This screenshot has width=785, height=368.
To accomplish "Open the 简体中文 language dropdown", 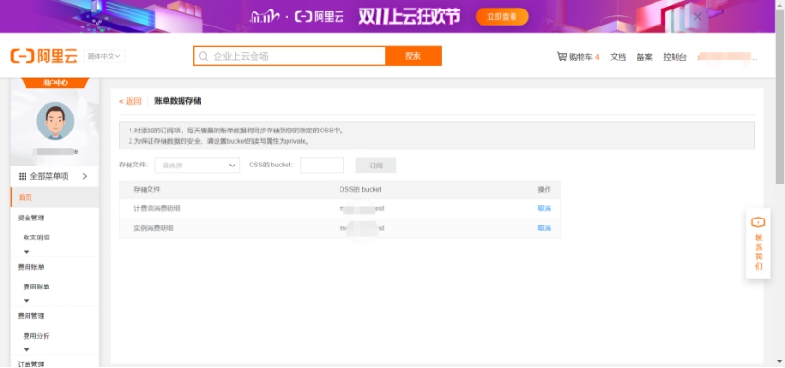I will click(x=104, y=56).
